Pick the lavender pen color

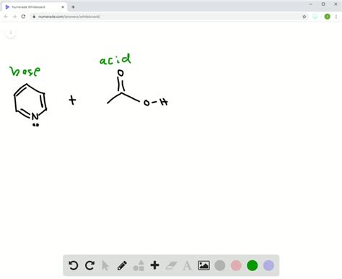point(268,265)
